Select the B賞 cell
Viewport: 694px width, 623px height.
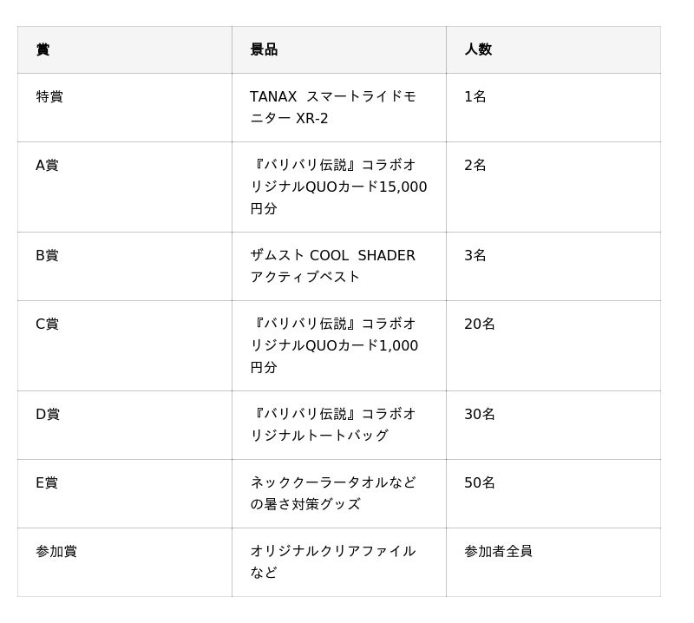[124, 266]
